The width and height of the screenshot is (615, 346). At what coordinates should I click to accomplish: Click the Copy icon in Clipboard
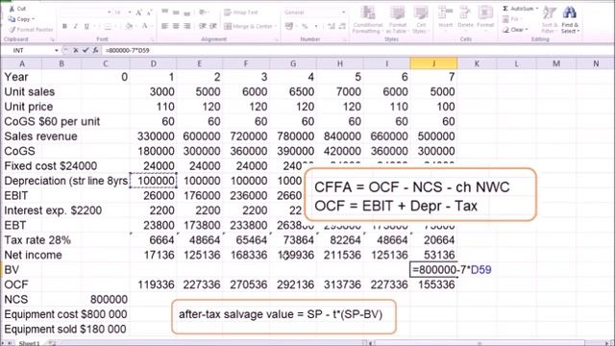tap(12, 19)
